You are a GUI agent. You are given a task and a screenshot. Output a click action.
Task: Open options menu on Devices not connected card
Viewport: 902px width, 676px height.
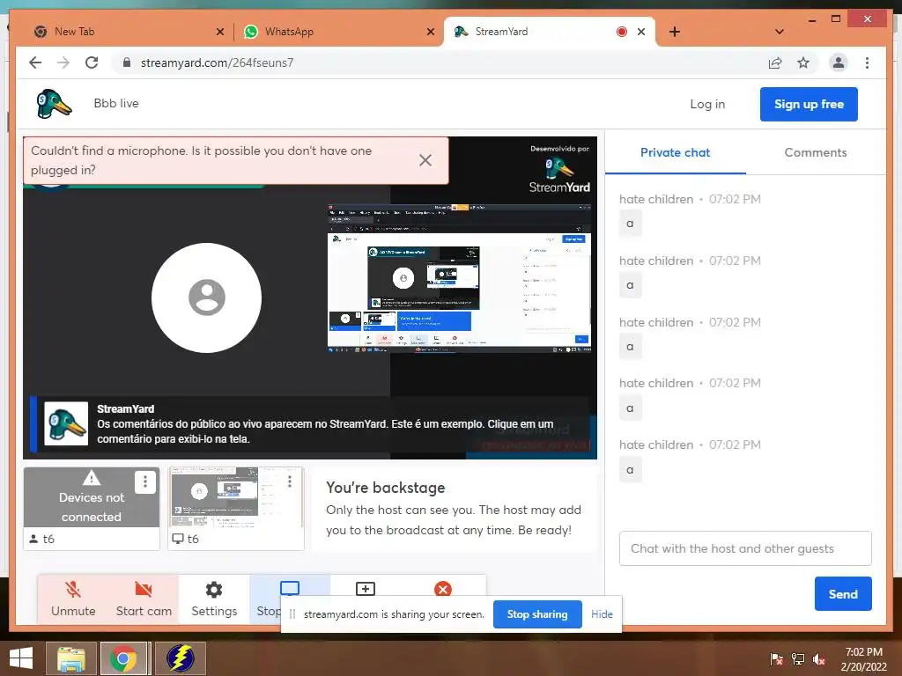(x=145, y=481)
